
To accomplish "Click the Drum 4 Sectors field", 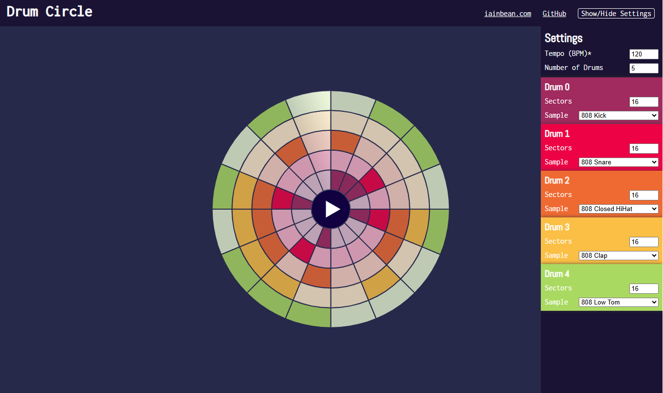I will point(643,288).
